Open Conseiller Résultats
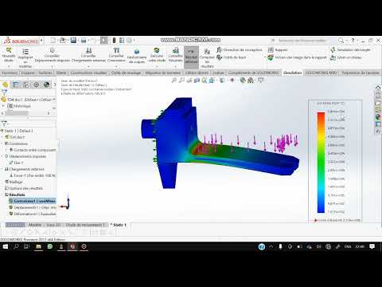Image resolution: width=382 pixels, height=287 pixels. pyautogui.click(x=175, y=55)
